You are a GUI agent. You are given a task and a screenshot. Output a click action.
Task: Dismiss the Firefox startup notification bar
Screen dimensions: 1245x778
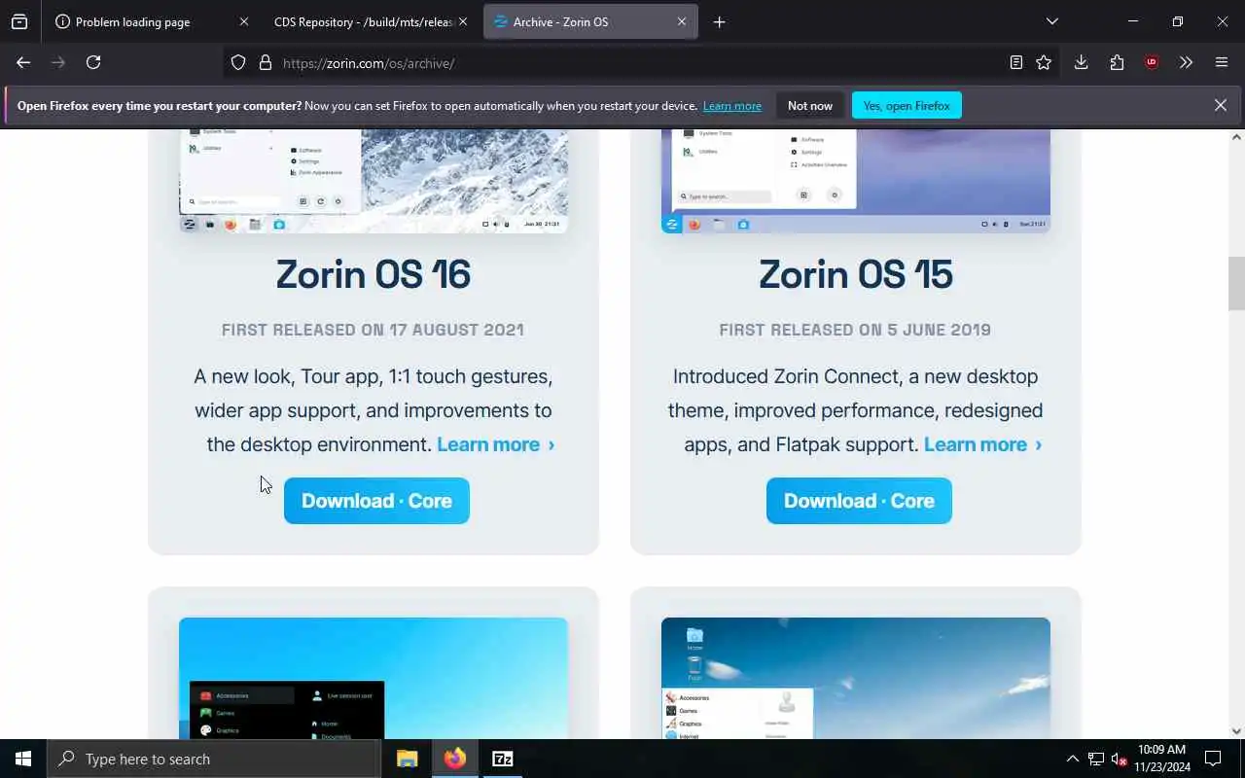coord(1220,105)
